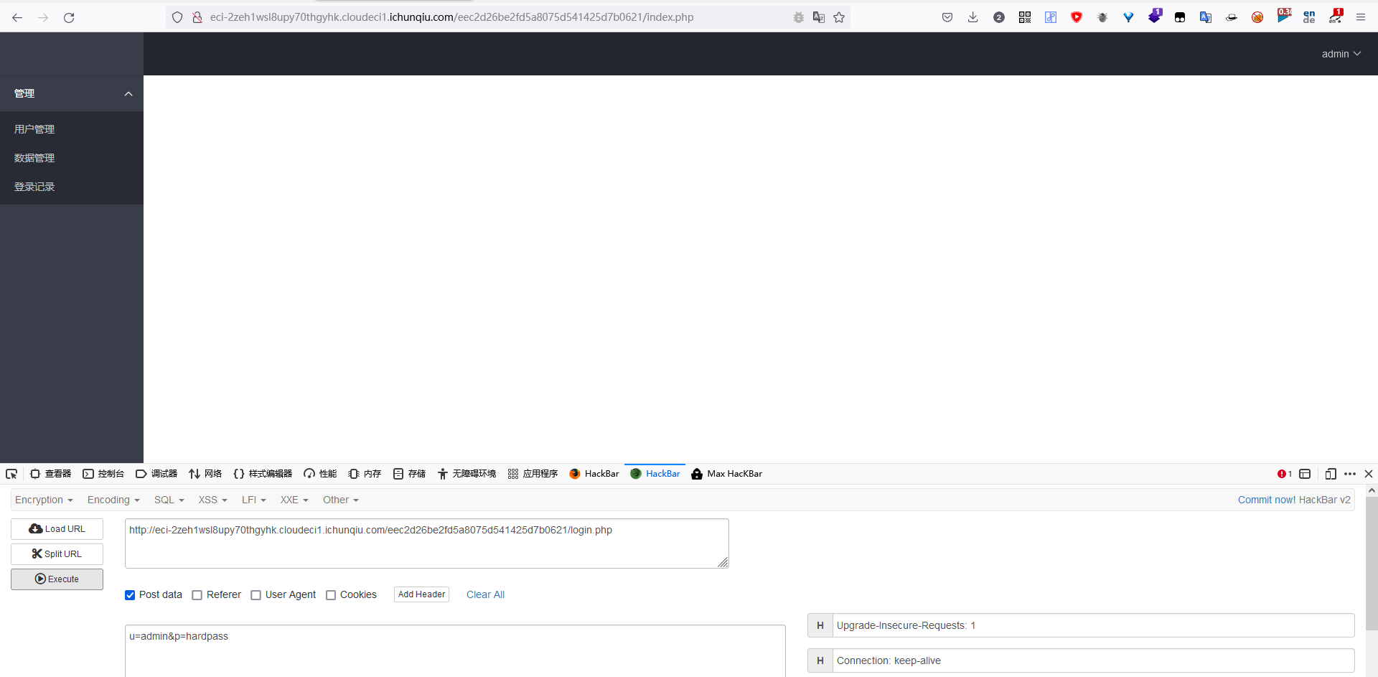The width and height of the screenshot is (1378, 677).
Task: Open the Firefox application menu
Action: [x=1361, y=17]
